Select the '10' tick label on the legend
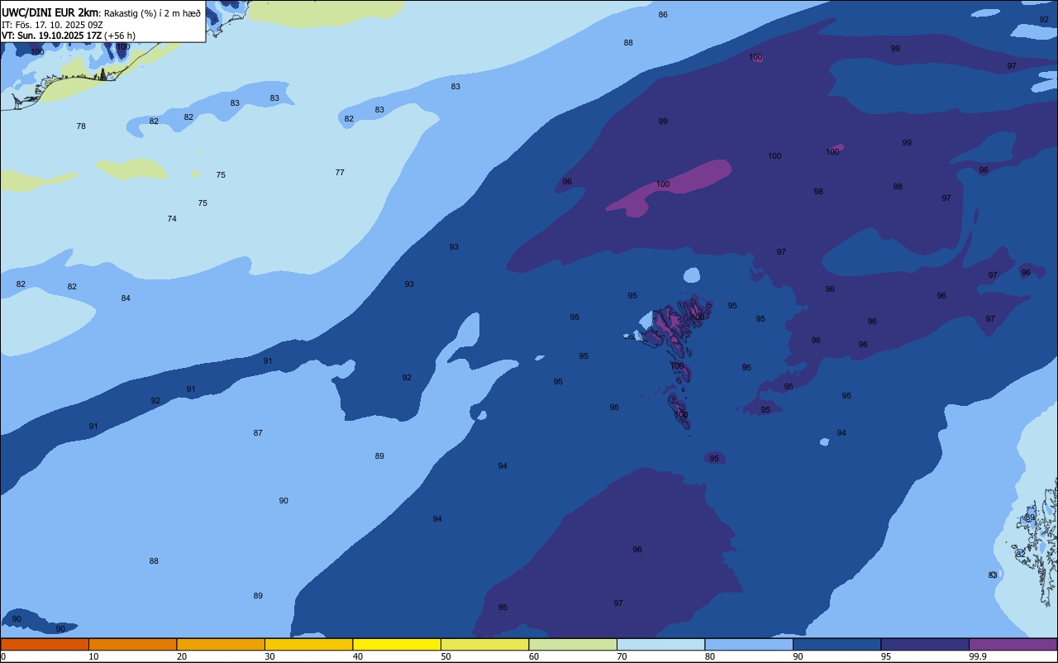 pyautogui.click(x=93, y=656)
